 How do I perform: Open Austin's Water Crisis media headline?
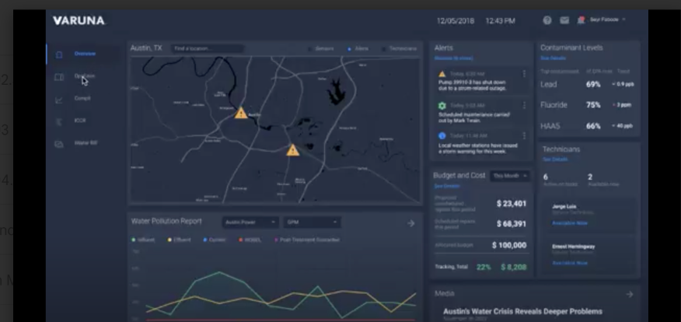522,311
